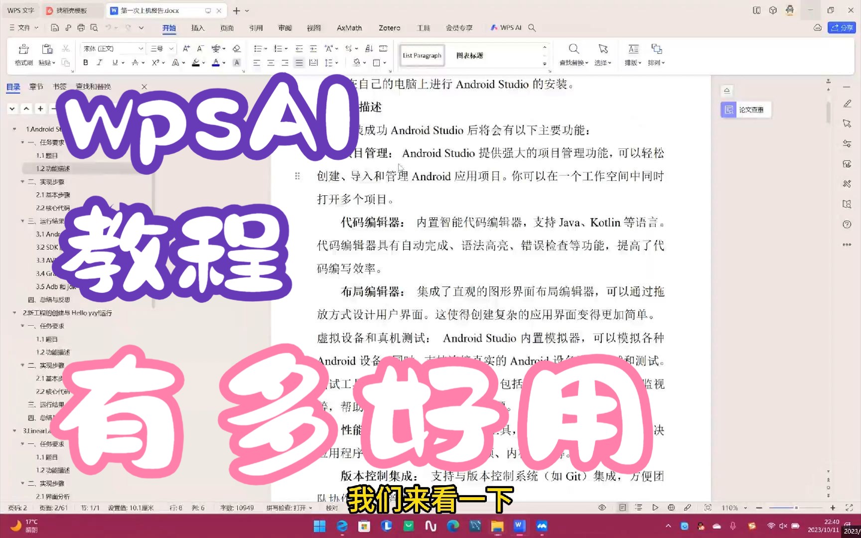The height and width of the screenshot is (538, 861).
Task: Collapse the 2.新工程的创建与 Hello yzy!运行 node
Action: click(14, 313)
